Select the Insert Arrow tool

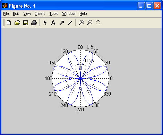pyautogui.click(x=62, y=22)
